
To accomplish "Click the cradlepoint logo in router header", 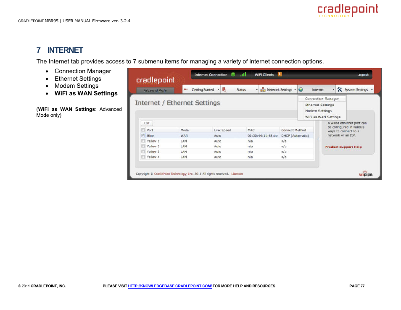I will click(x=155, y=81).
